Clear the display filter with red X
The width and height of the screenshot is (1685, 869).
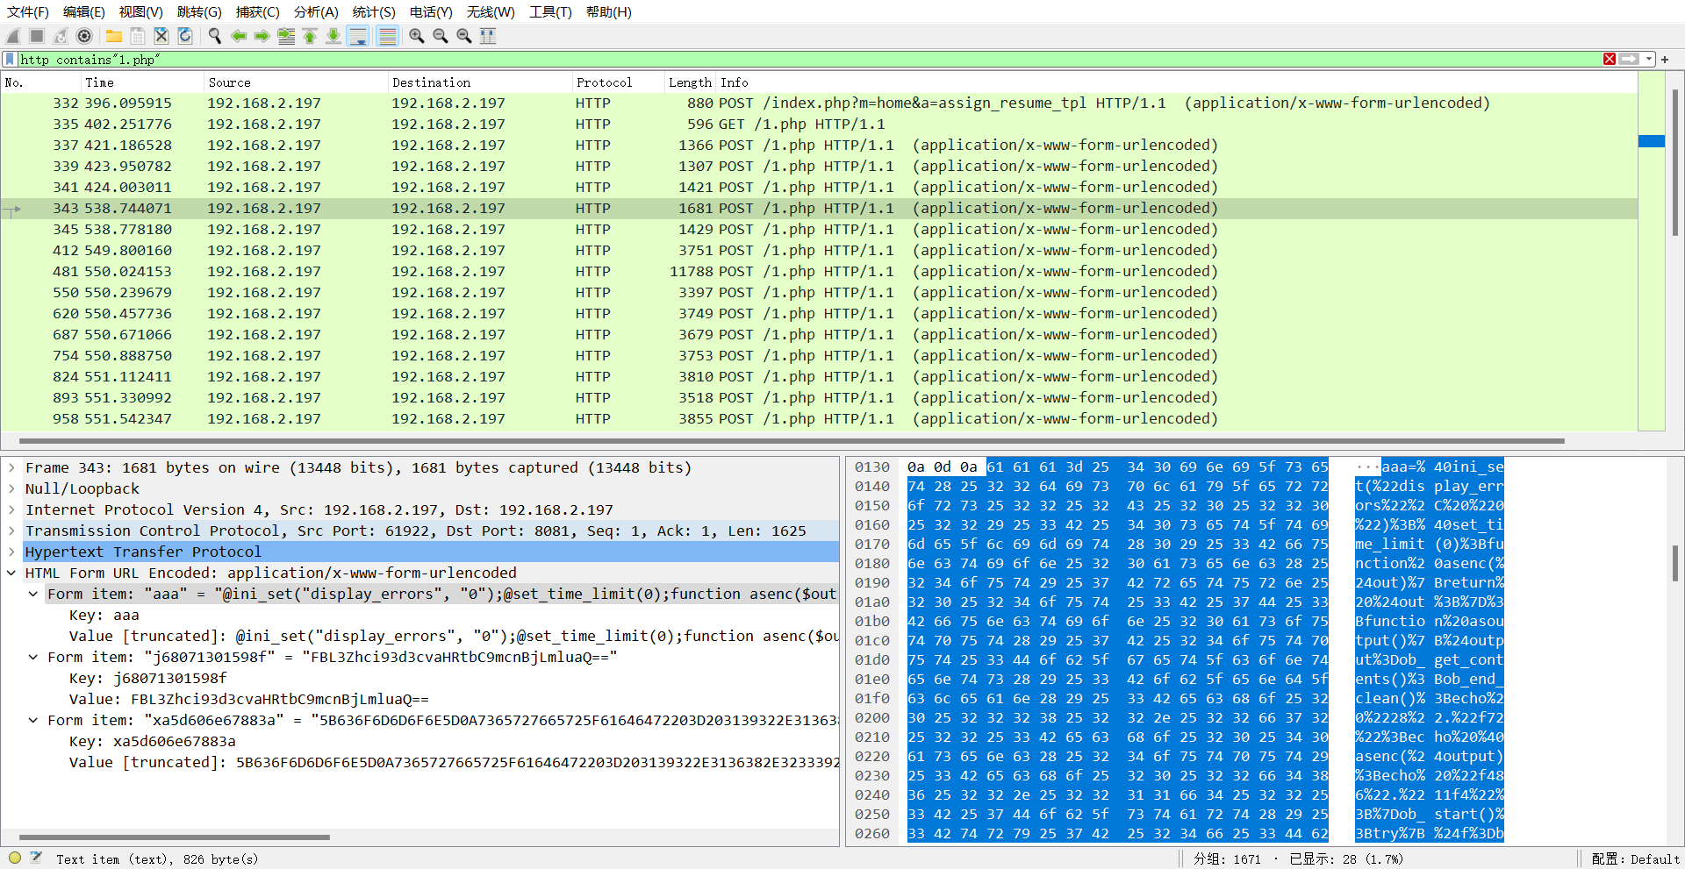coord(1610,59)
